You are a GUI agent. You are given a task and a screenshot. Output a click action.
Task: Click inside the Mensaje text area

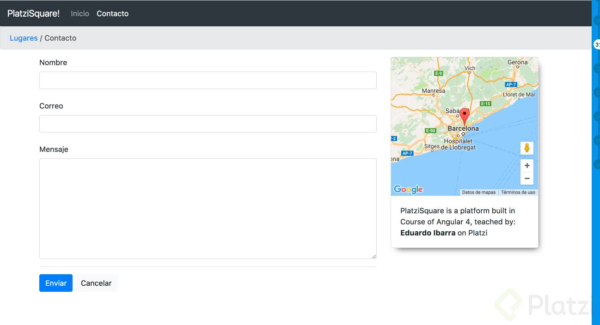click(208, 208)
